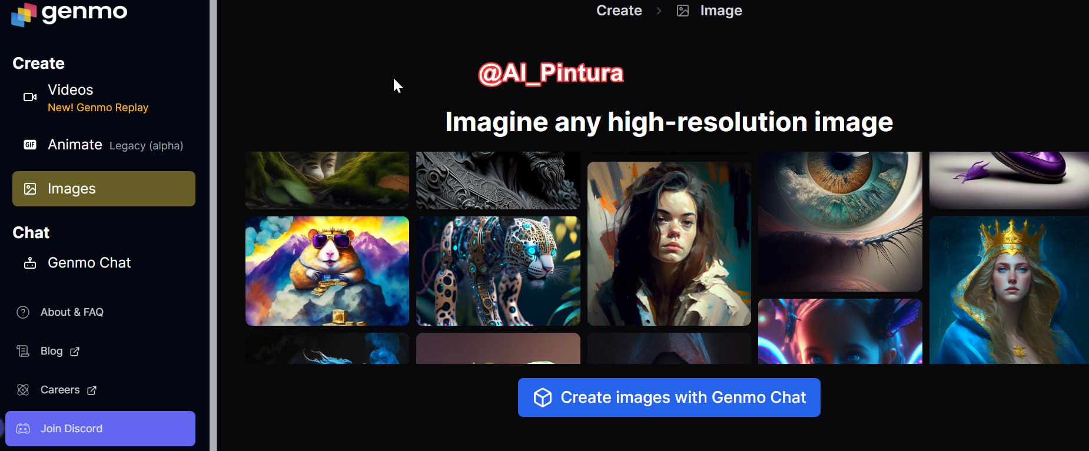This screenshot has height=451, width=1089.
Task: Select the robotic leopard thumbnail
Action: 498,270
